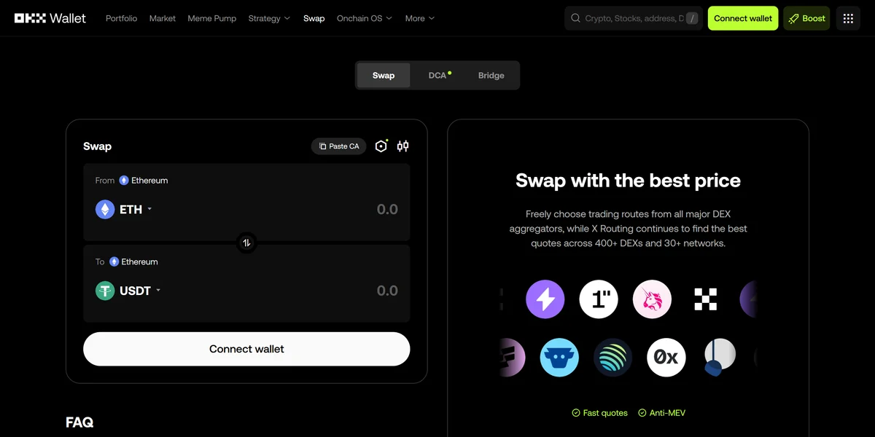Expand the More menu
This screenshot has height=437, width=875.
click(x=420, y=18)
